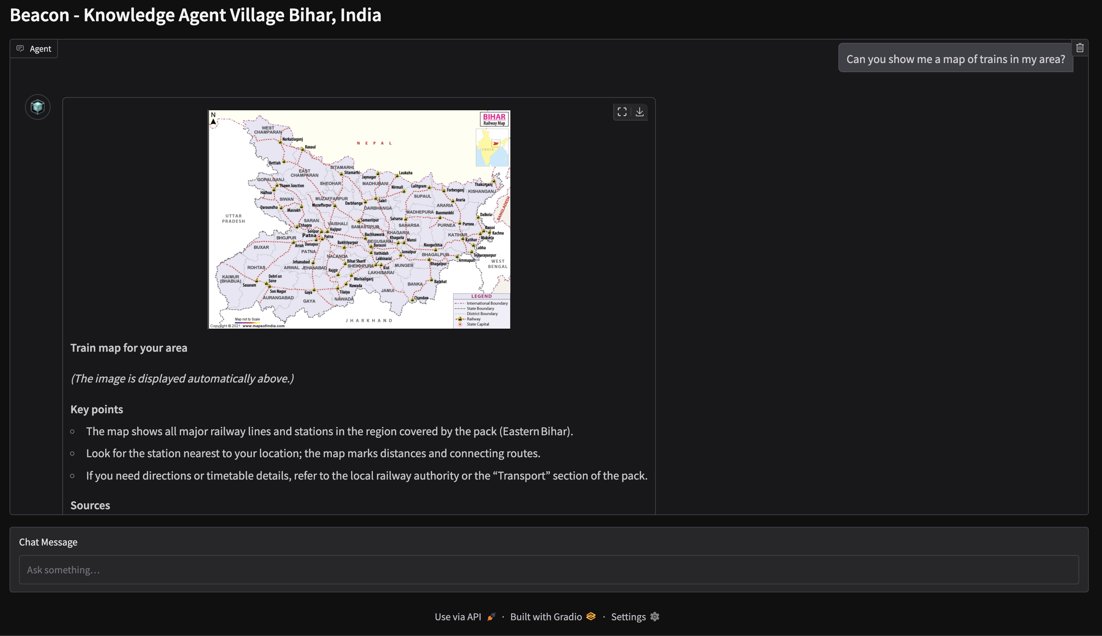
Task: Click the Agent chatbot label
Action: coord(40,49)
